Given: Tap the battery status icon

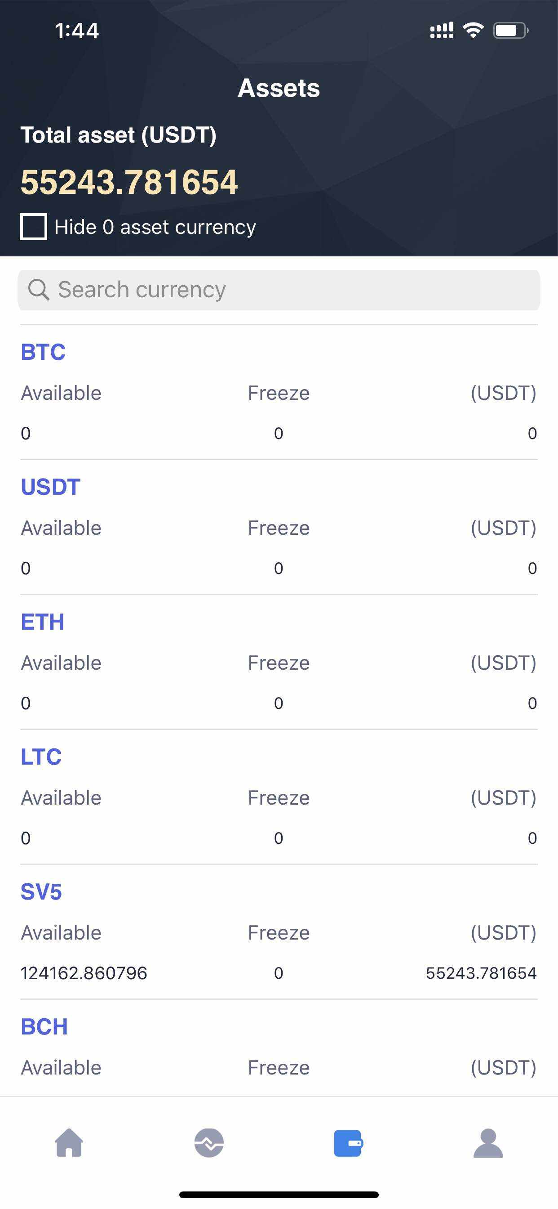Looking at the screenshot, I should [510, 31].
